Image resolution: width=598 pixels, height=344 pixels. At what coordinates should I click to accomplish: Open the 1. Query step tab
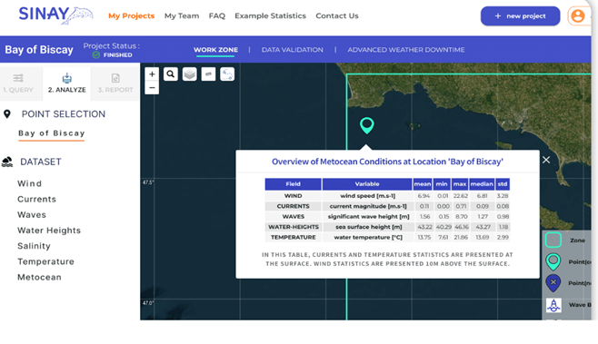point(18,84)
